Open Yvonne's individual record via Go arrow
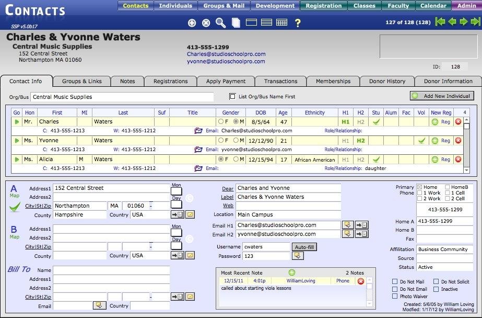The image size is (482, 318). pos(17,141)
